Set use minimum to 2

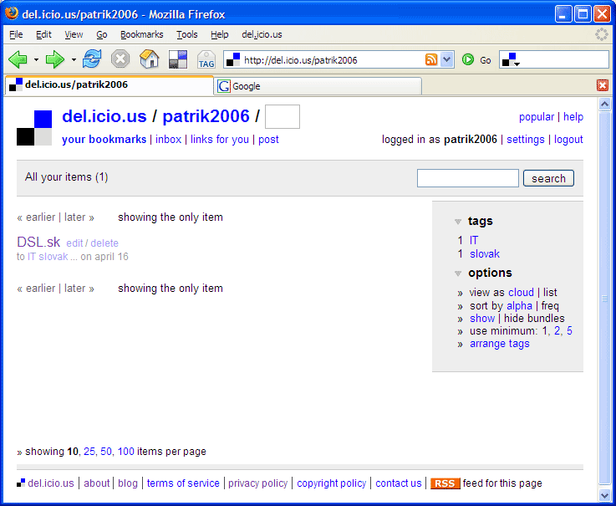(557, 331)
